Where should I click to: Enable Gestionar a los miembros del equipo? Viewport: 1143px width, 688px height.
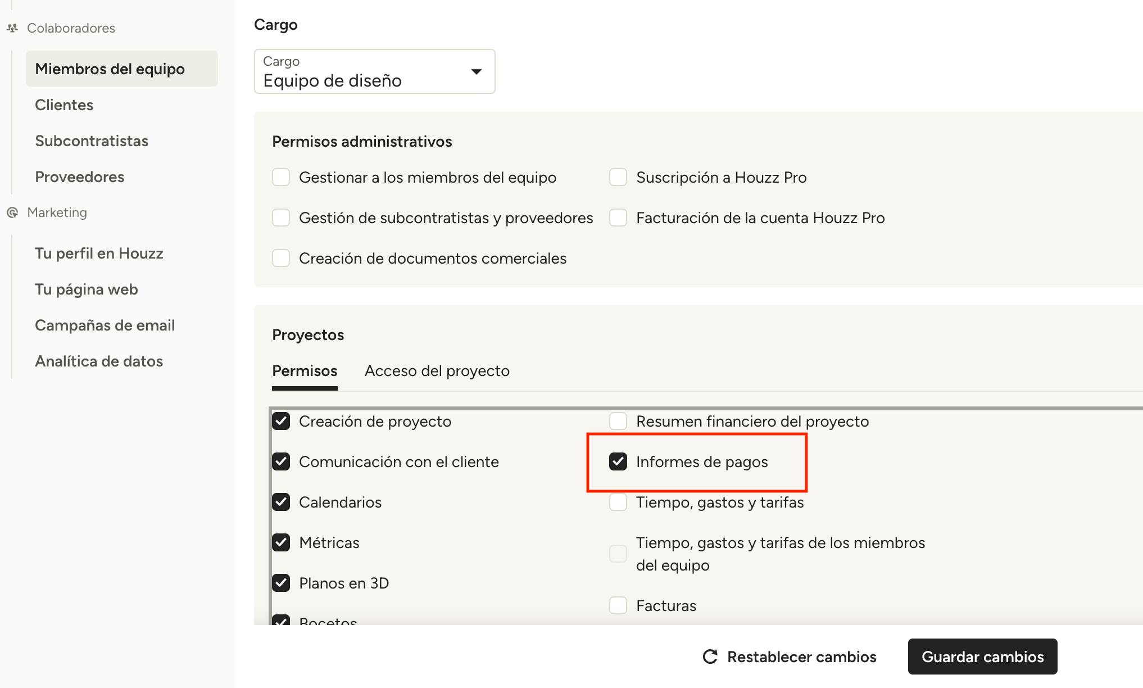tap(281, 178)
